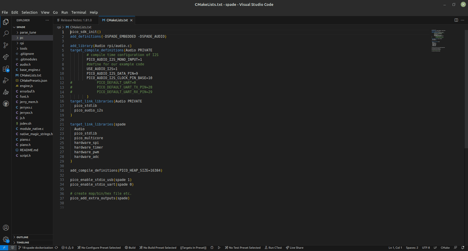468x251 pixels.
Task: Open the Source Control view
Action: coord(6,45)
